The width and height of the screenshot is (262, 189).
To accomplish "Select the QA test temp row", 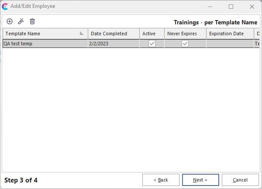I will pos(44,44).
